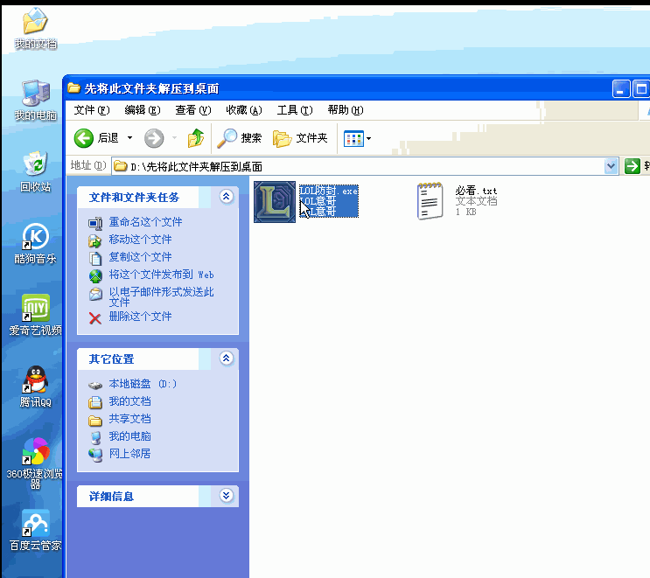Viewport: 650px width, 578px height.
Task: Maximize the explorer window
Action: point(641,88)
